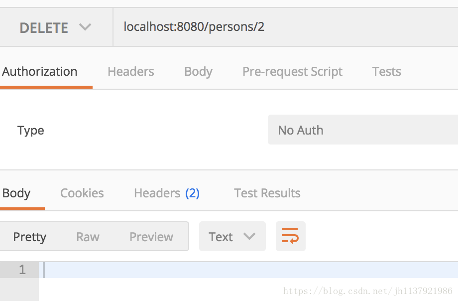This screenshot has height=301, width=458.
Task: Open the Test Results tab
Action: (x=267, y=193)
